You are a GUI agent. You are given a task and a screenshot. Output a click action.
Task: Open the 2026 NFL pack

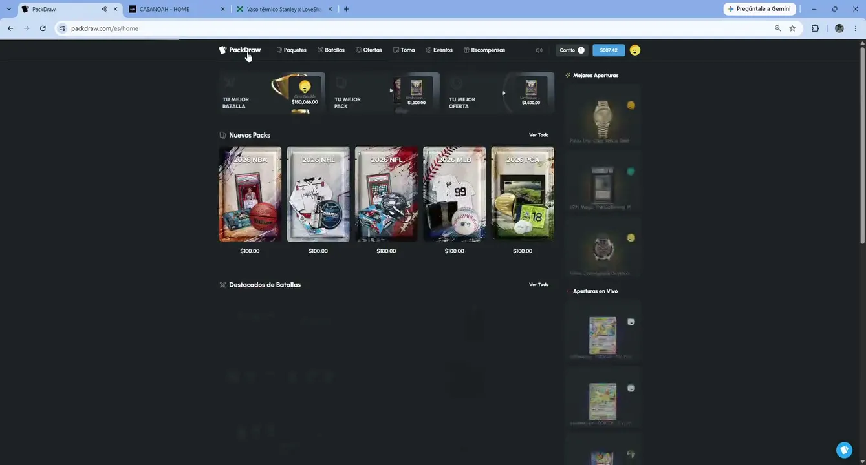coord(386,194)
